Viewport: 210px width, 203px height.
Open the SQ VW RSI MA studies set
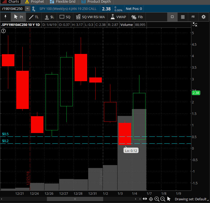[x=90, y=17]
